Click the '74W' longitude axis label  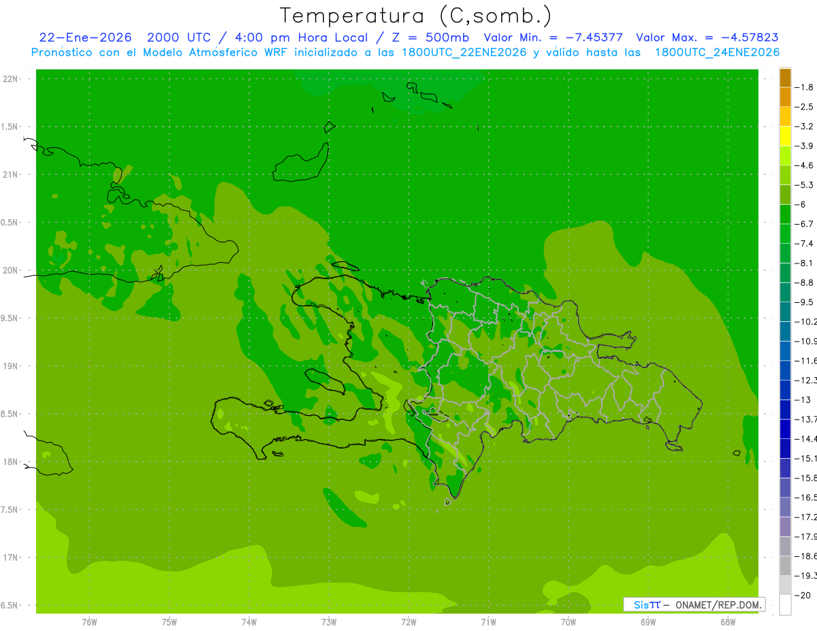click(249, 621)
